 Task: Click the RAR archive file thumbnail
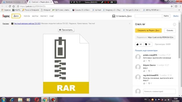coord(66,64)
